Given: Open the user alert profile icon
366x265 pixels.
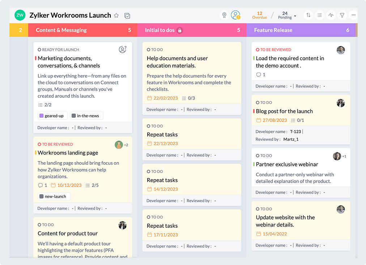Looking at the screenshot, I should coord(236,15).
